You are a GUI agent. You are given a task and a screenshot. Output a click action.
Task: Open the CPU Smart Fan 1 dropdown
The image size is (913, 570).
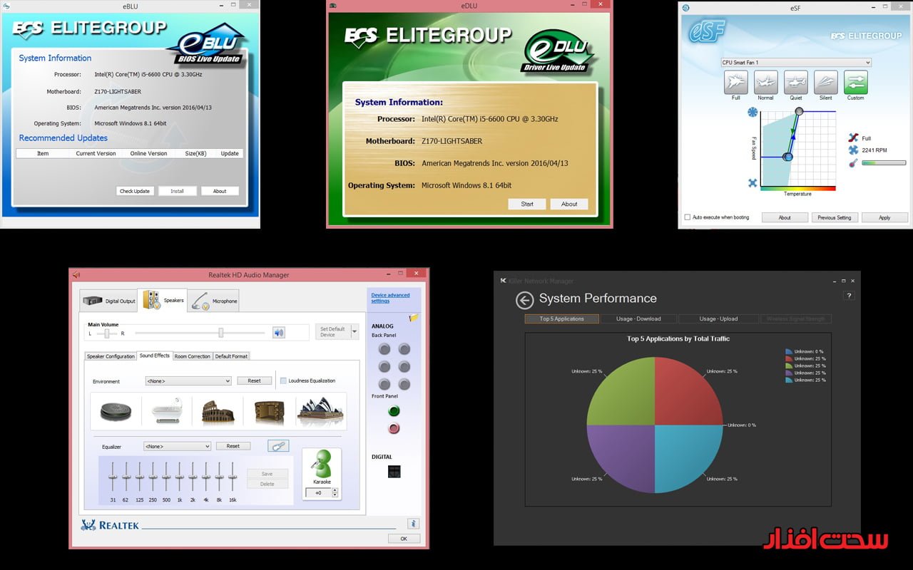(796, 63)
